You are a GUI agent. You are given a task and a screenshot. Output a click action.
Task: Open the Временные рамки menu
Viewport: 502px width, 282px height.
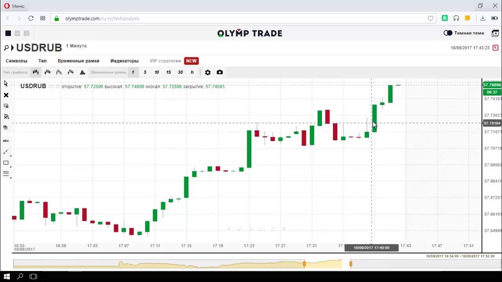pyautogui.click(x=78, y=61)
